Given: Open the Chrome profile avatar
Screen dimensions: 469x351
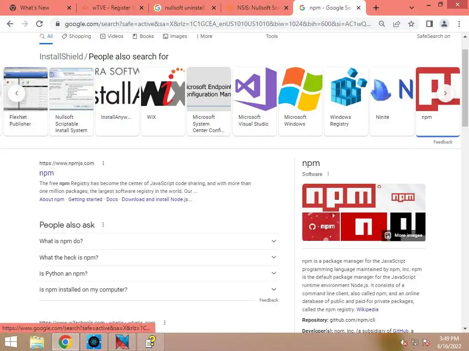Looking at the screenshot, I should pos(444,24).
